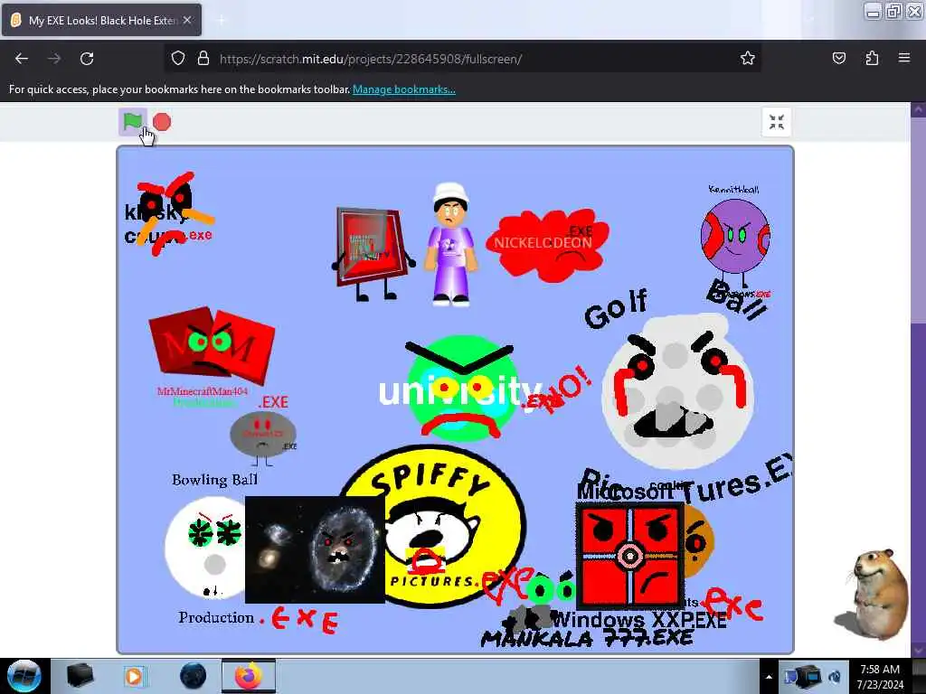This screenshot has width=926, height=694.
Task: Click the black hole galaxy image sprite
Action: (315, 549)
